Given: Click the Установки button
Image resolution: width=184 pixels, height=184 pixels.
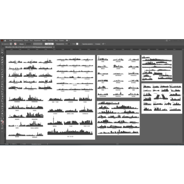Looking at the screenshot, I should point(98,44).
